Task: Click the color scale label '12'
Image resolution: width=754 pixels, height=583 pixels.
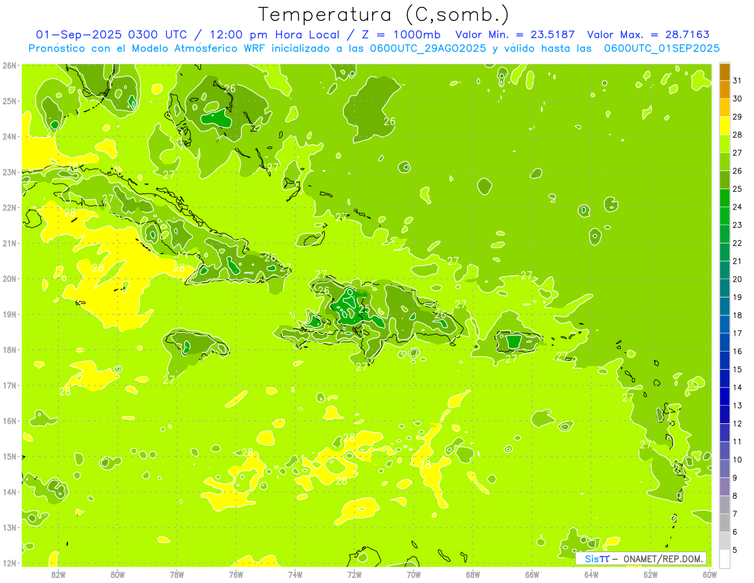Action: [737, 424]
